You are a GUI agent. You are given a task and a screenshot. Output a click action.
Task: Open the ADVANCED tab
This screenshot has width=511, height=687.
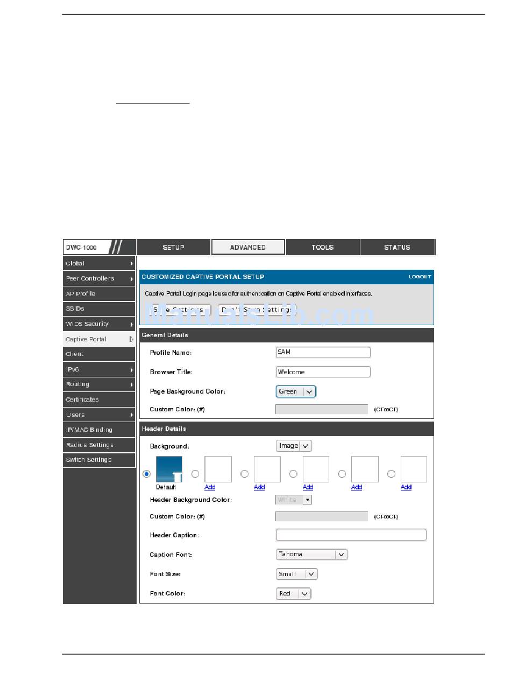pyautogui.click(x=248, y=247)
